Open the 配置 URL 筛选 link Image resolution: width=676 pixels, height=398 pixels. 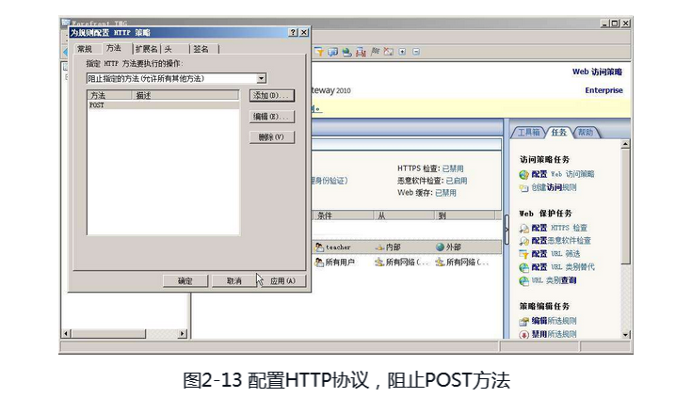(x=555, y=254)
